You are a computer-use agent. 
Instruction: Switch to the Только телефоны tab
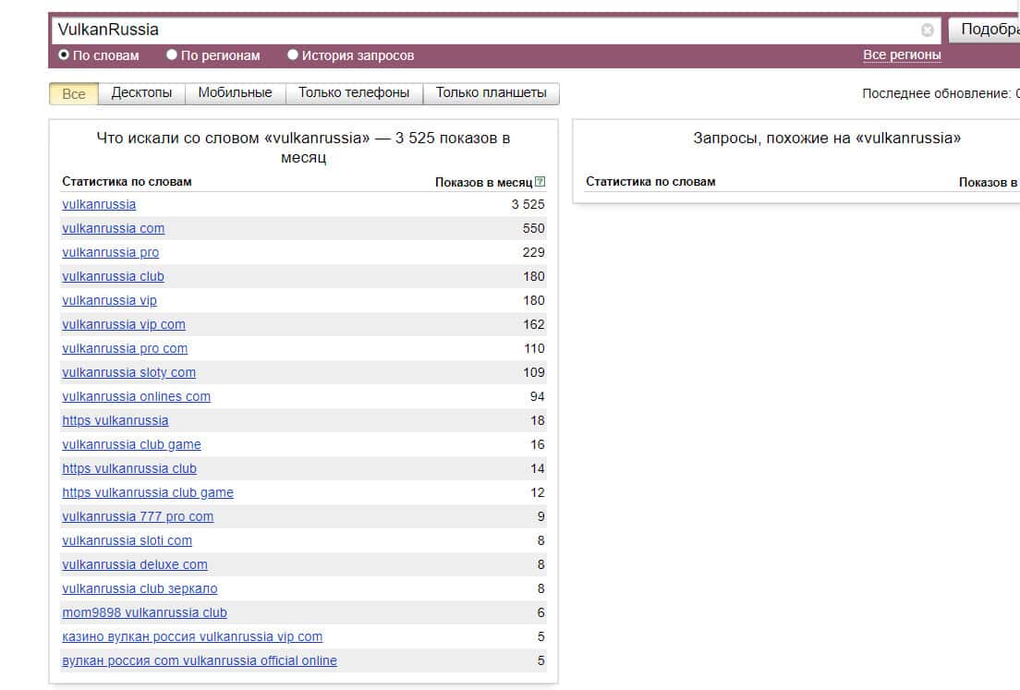[354, 92]
